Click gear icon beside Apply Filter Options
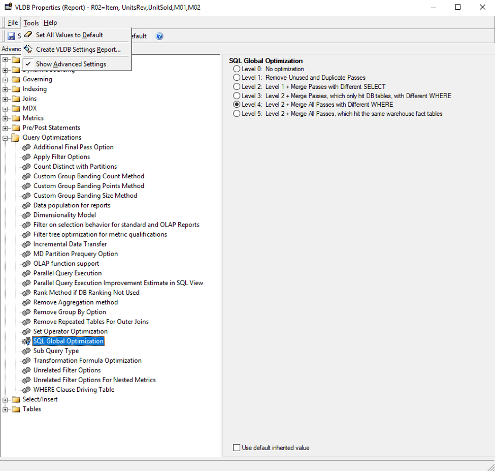496x471 pixels. tap(26, 157)
